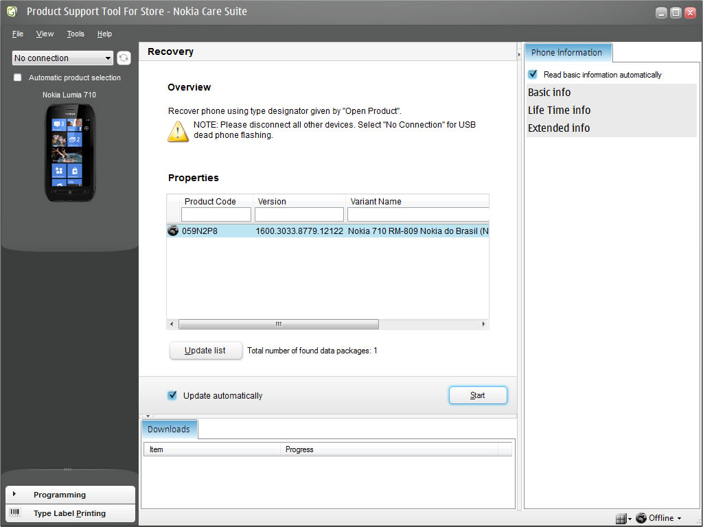Click the Nokia Lumia 710 label

[x=69, y=95]
